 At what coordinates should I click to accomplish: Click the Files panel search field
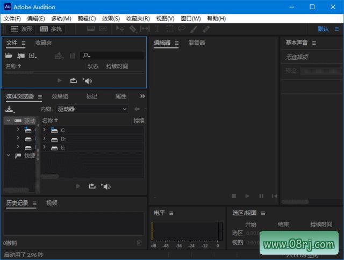tap(112, 55)
